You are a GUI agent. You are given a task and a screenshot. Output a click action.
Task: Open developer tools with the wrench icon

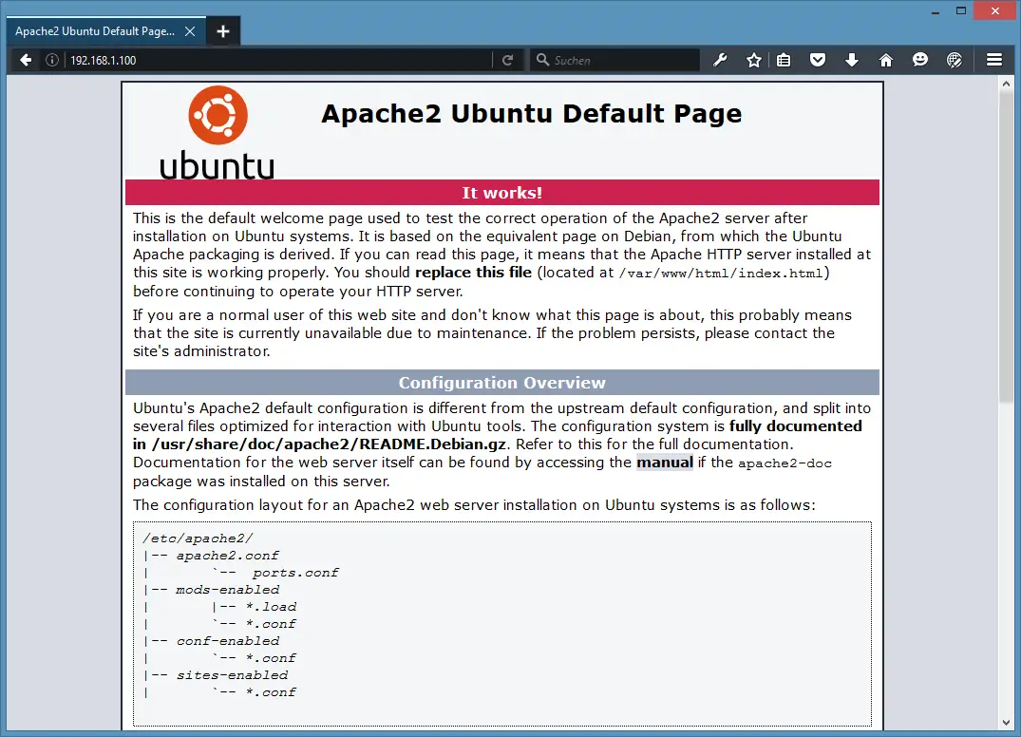pos(720,61)
